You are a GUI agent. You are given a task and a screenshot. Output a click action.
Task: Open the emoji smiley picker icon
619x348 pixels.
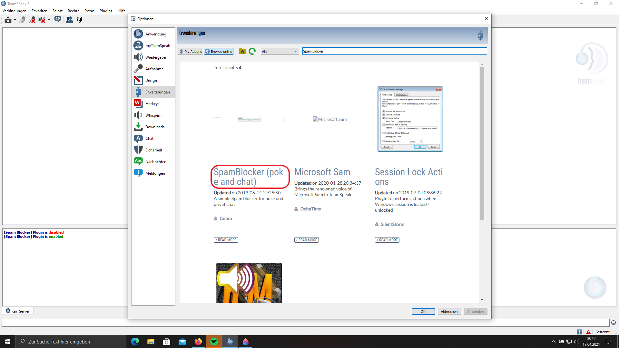point(614,323)
